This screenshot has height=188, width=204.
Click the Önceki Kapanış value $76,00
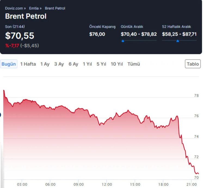tap(97, 34)
